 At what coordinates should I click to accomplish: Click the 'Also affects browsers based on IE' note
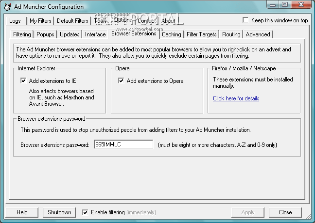61,97
